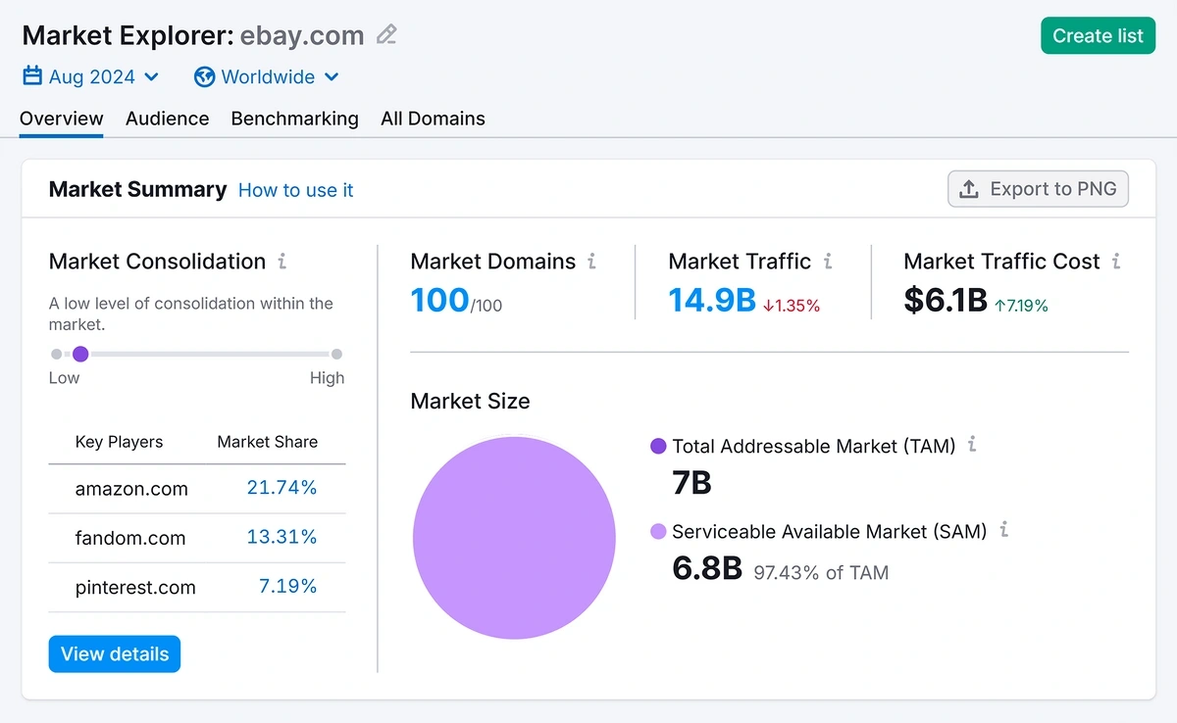Click the light purple SAM legend dot

[658, 531]
